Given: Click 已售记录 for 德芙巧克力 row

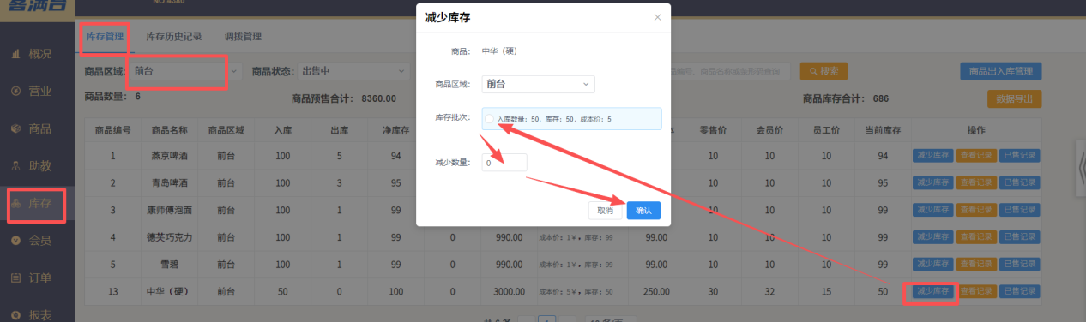Looking at the screenshot, I should 1019,237.
